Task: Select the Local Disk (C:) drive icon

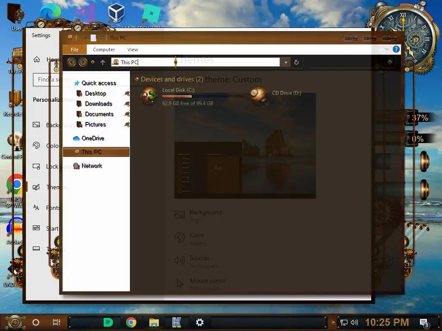Action: 149,96
